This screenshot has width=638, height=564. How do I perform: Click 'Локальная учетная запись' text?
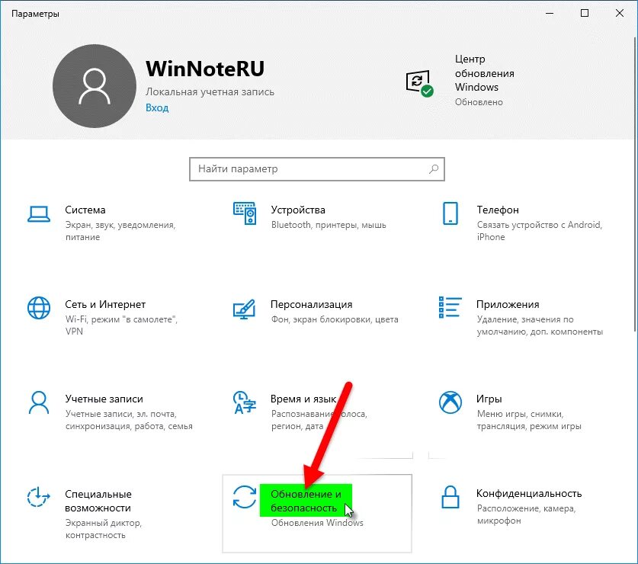[210, 92]
